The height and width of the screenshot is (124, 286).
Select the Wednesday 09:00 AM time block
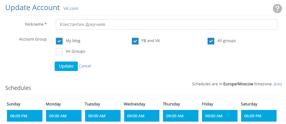136,116
